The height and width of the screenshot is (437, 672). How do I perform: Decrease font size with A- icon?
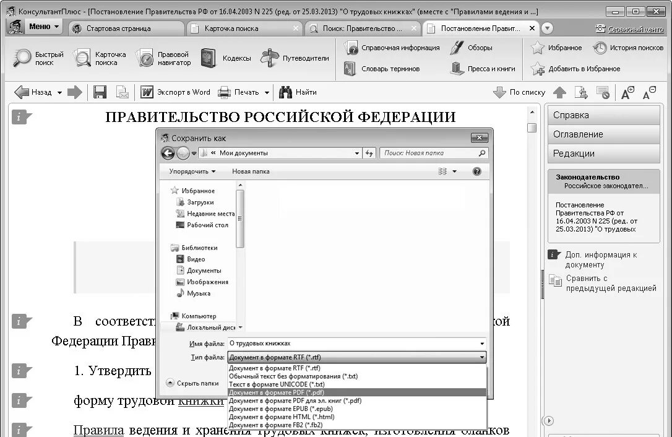coord(649,92)
